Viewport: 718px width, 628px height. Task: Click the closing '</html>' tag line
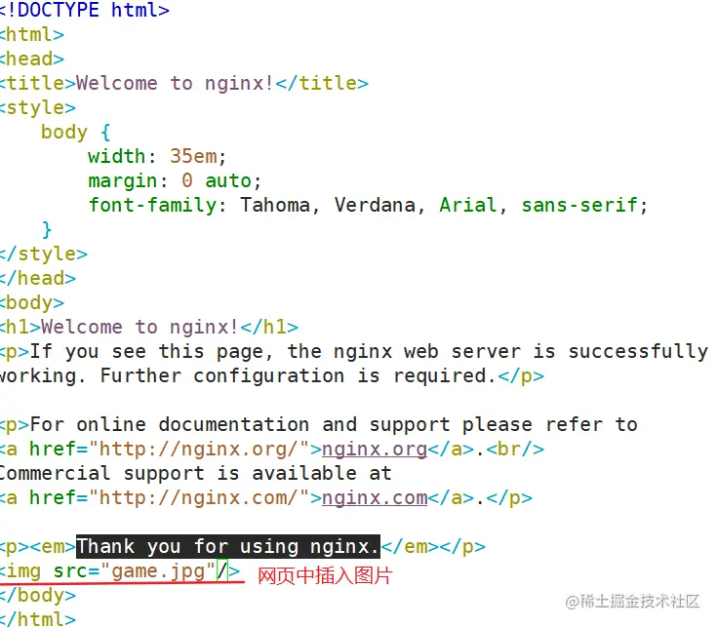point(38,619)
